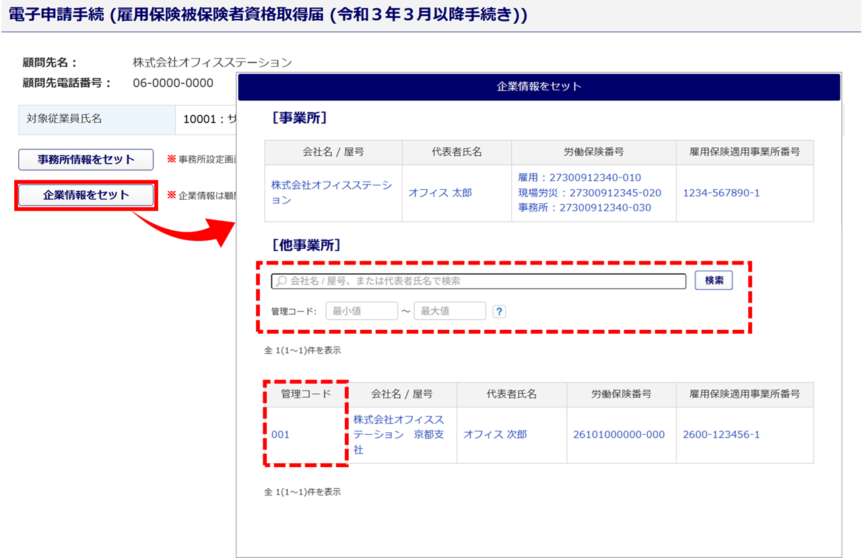Select office number 2600-123456-1

721,434
